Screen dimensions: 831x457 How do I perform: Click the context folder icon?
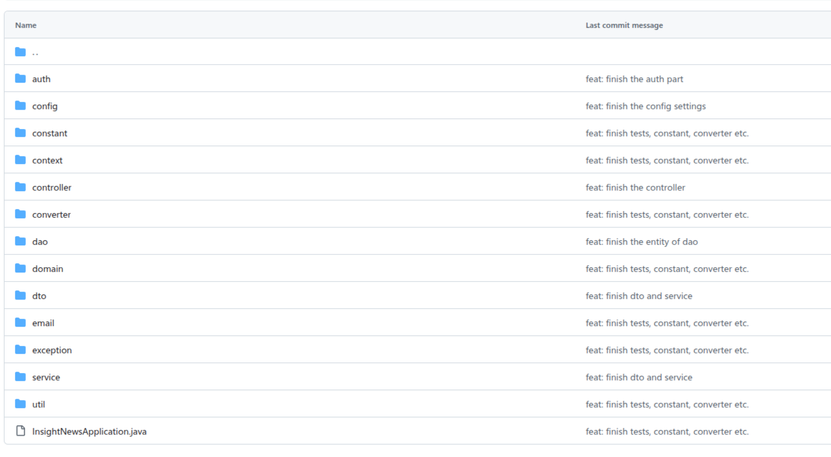click(20, 160)
